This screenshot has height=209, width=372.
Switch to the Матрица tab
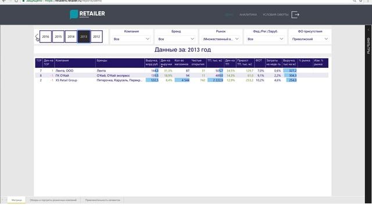click(x=17, y=200)
